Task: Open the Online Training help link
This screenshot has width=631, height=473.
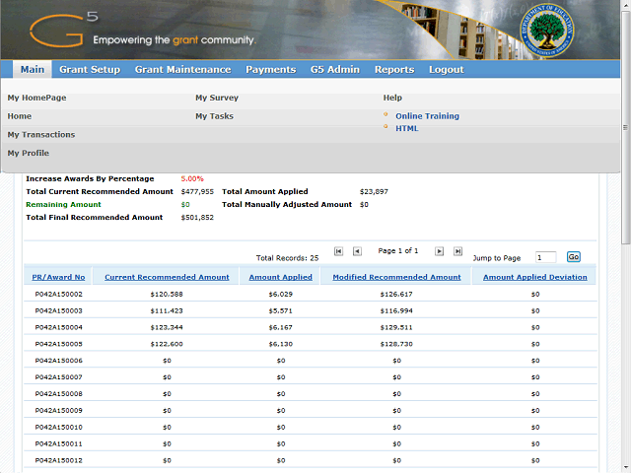Action: (427, 116)
